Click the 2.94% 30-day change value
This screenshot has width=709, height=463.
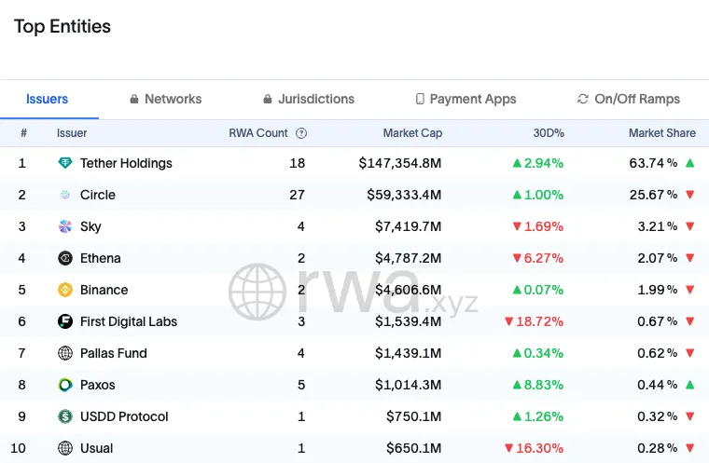point(544,163)
